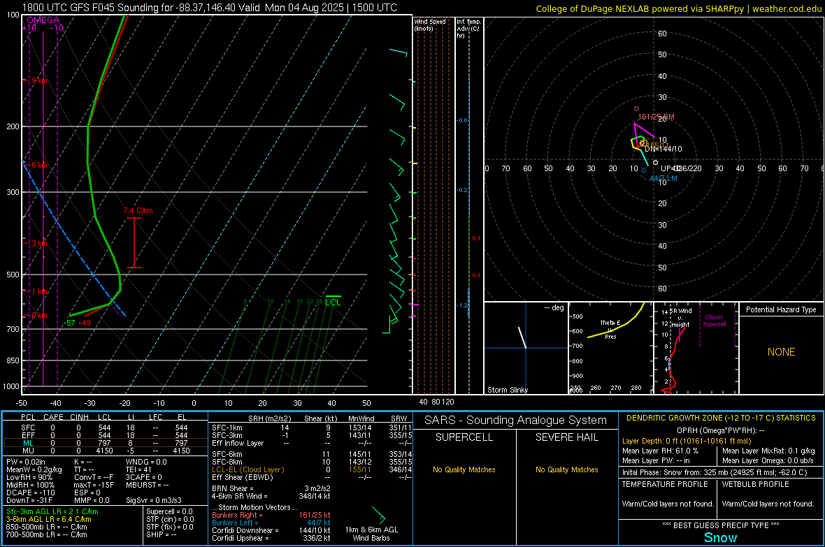Image resolution: width=825 pixels, height=547 pixels.
Task: Open the Theta-E v. Pres inset plot
Action: [x=610, y=348]
